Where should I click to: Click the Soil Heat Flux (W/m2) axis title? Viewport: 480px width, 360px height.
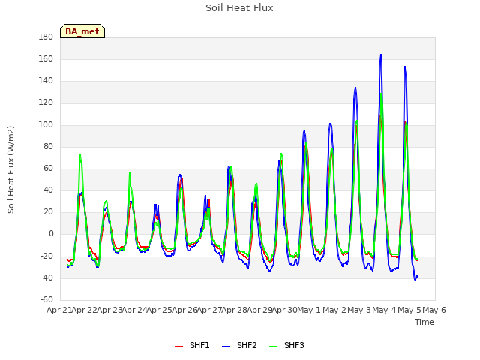(10, 169)
